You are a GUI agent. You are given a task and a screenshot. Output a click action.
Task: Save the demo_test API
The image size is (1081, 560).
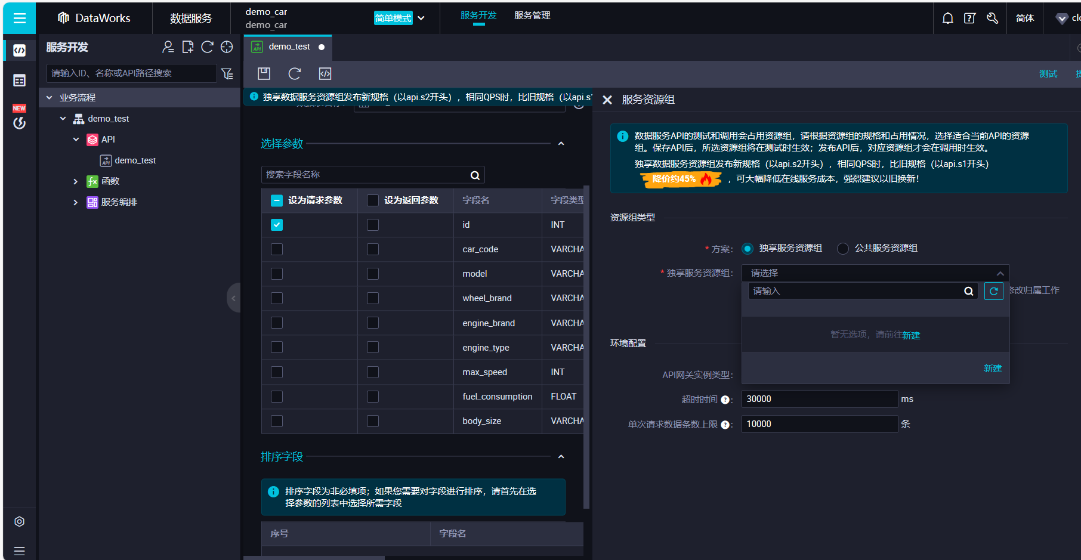[264, 73]
